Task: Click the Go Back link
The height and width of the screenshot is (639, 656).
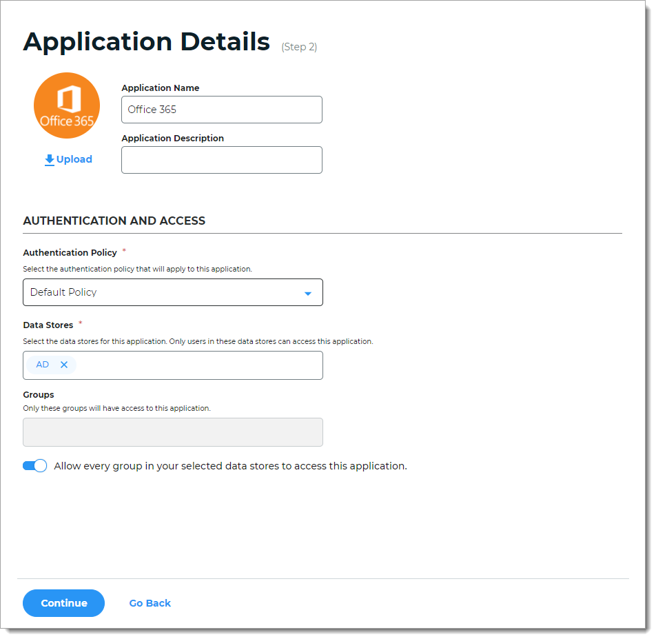Action: pos(150,603)
